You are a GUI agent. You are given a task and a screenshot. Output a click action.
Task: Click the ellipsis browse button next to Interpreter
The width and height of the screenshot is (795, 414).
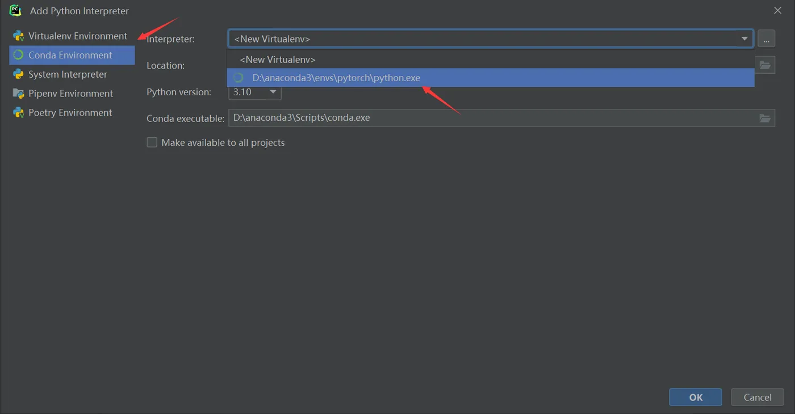pyautogui.click(x=766, y=39)
